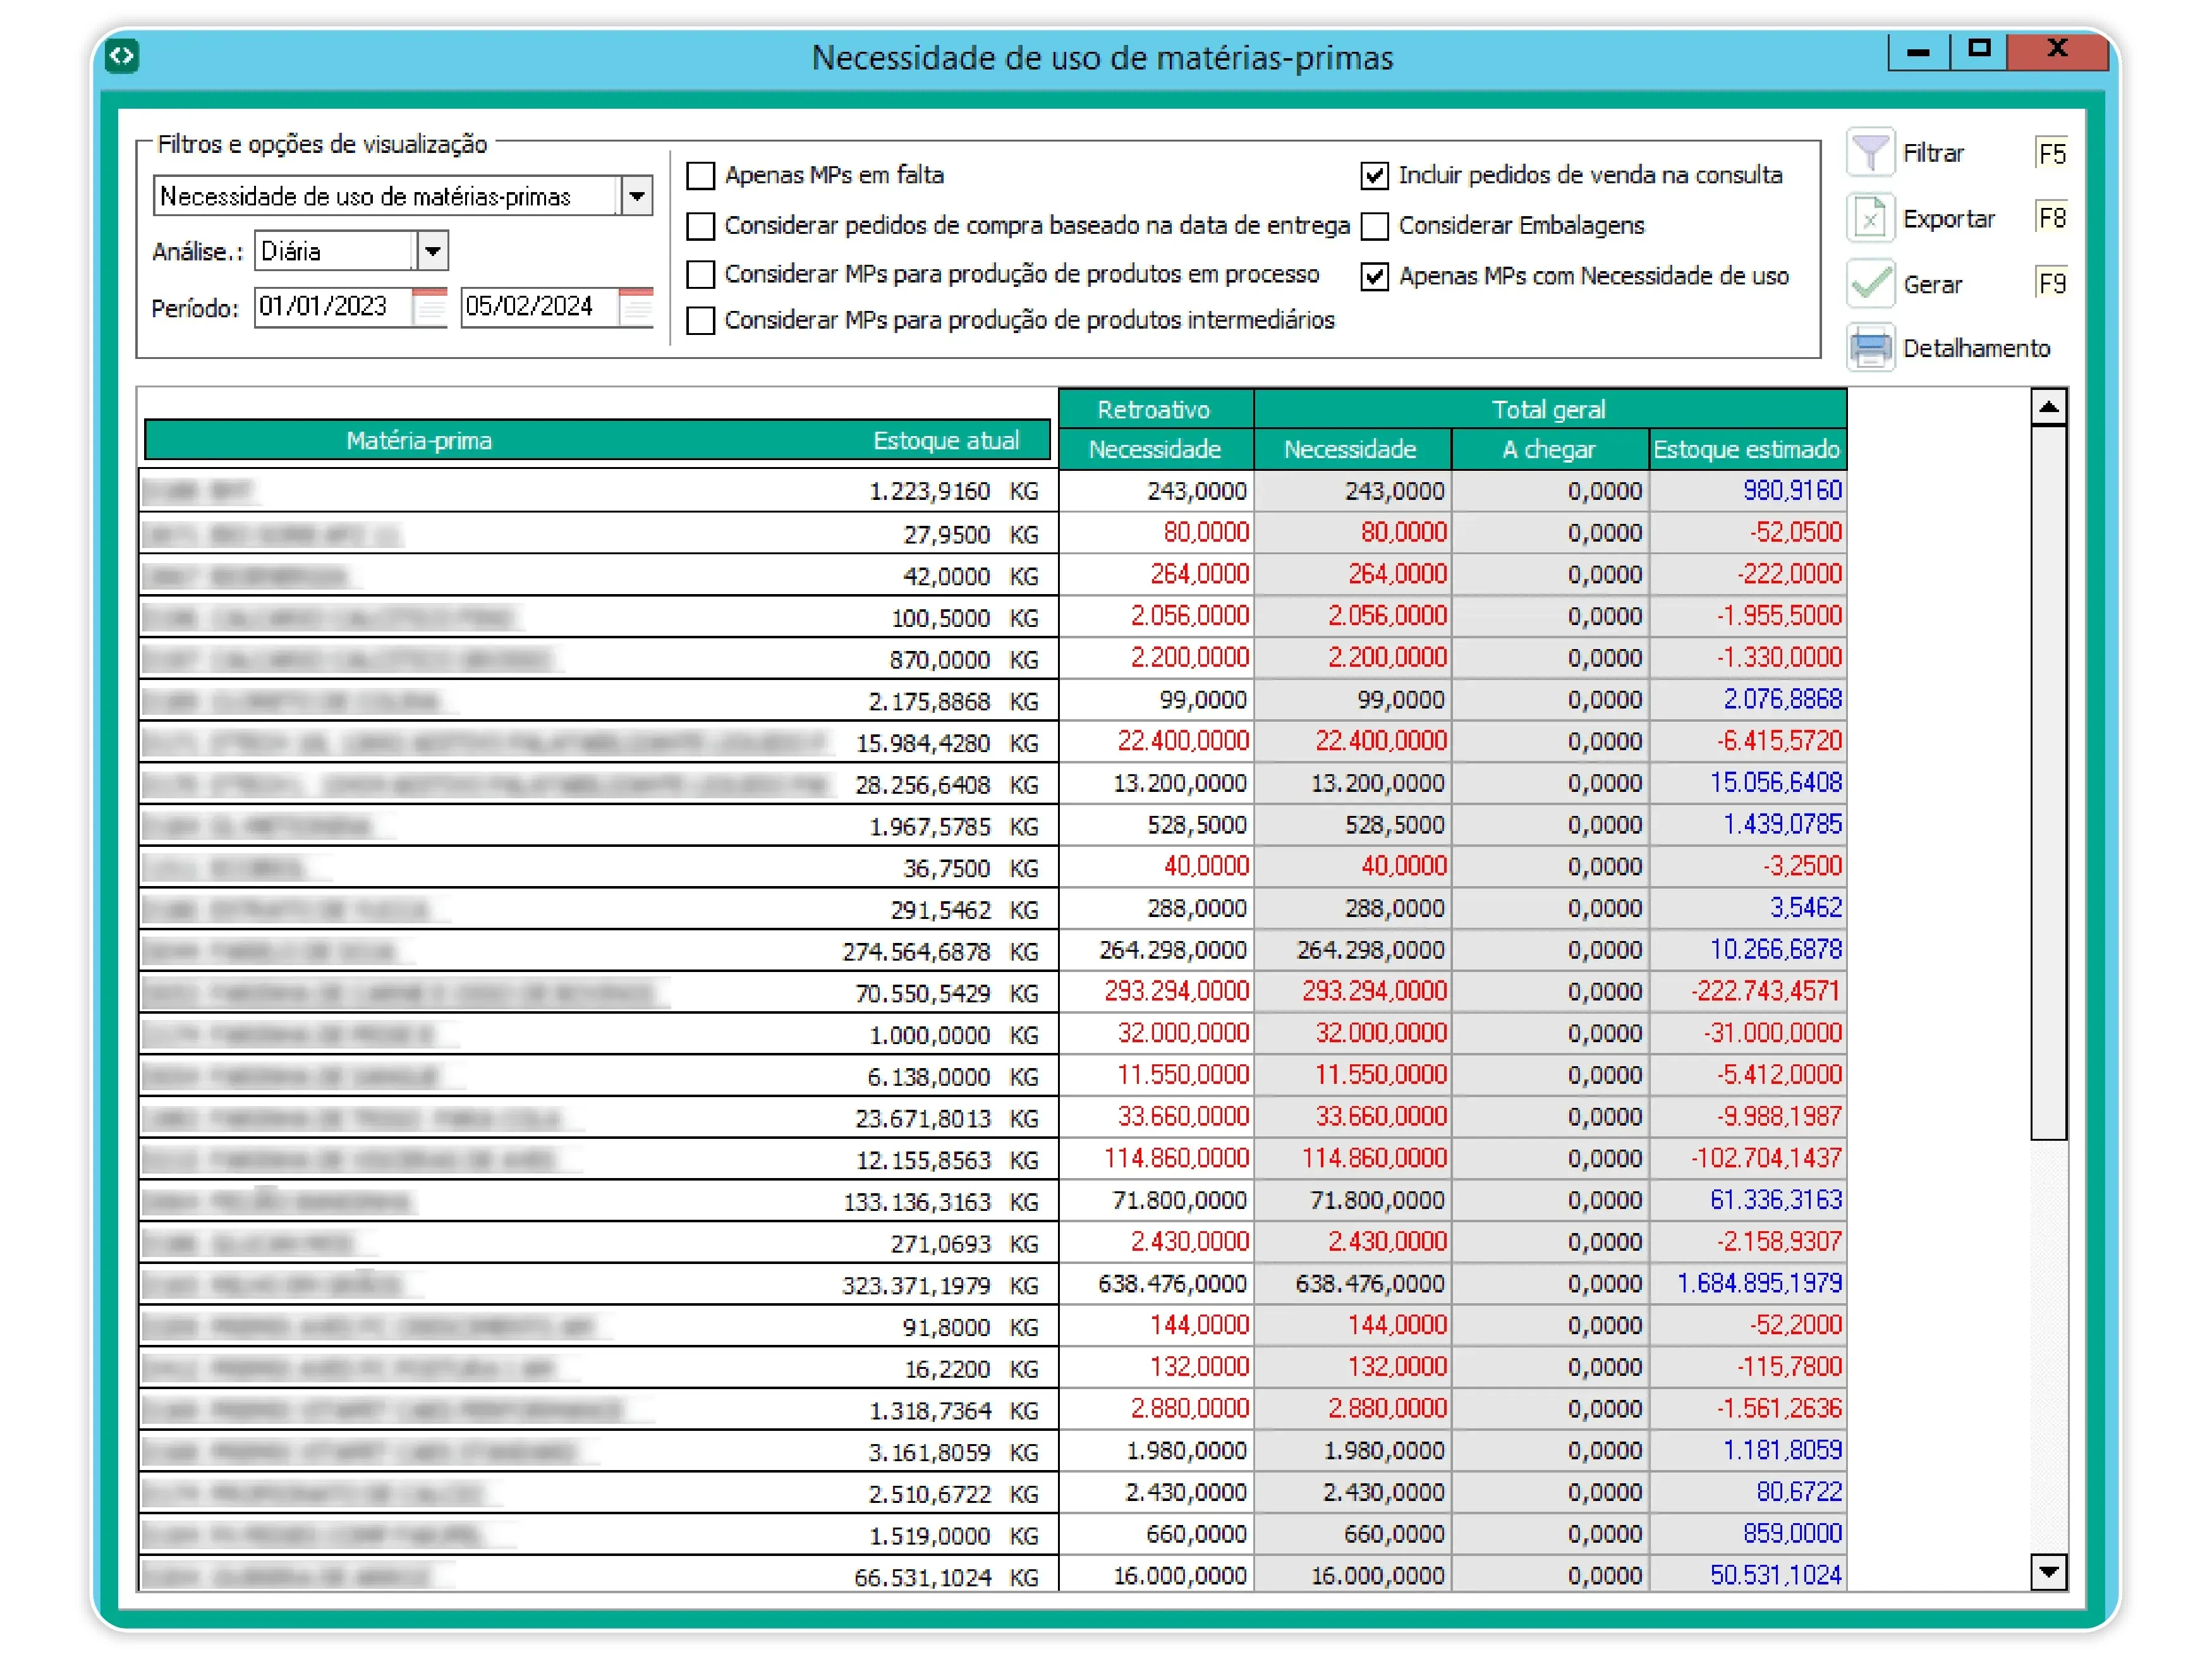Select stock cell 1.223,9160 KG
2212x1659 pixels.
[x=953, y=492]
